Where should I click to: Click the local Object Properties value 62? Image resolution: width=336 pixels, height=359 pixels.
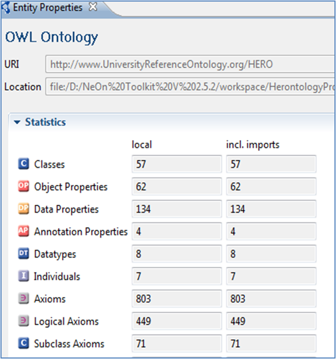(177, 186)
